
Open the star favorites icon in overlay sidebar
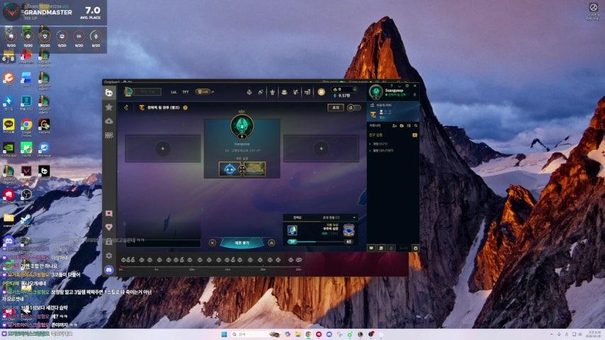[x=109, y=107]
